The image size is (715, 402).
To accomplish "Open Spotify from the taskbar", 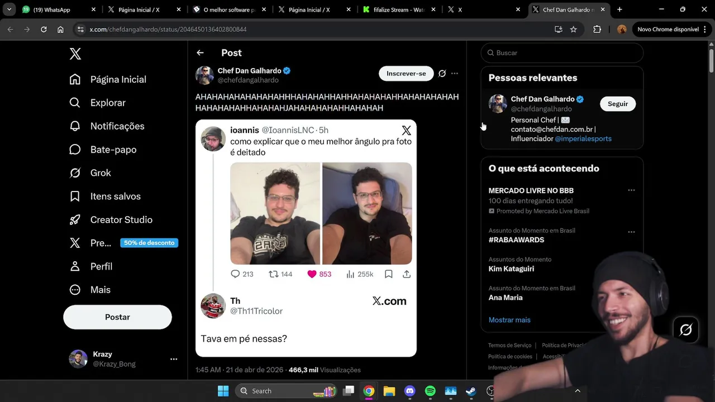I will 430,391.
